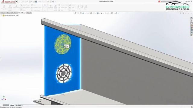
Task: Switch to Surfaces tab
Action: tap(15, 13)
